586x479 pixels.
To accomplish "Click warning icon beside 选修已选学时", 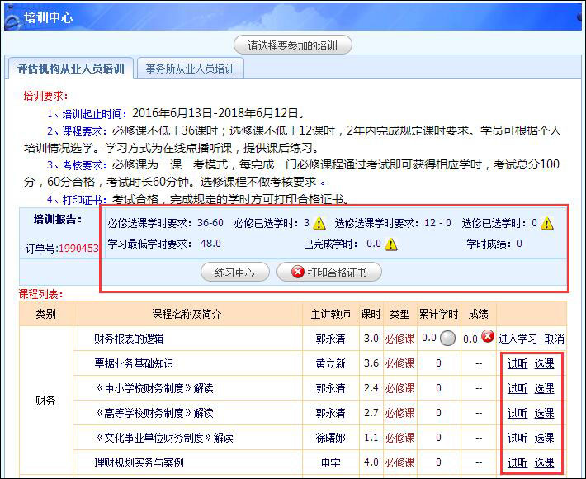I will pyautogui.click(x=547, y=223).
